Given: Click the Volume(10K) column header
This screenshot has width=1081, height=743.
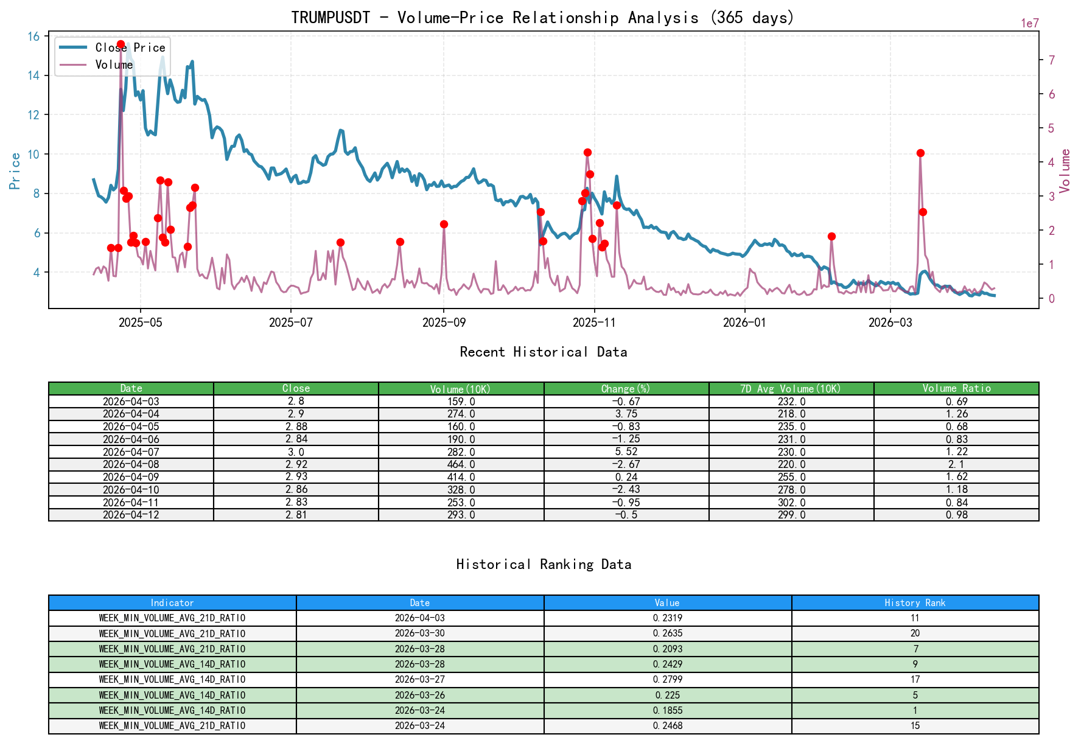Looking at the screenshot, I should 461,388.
